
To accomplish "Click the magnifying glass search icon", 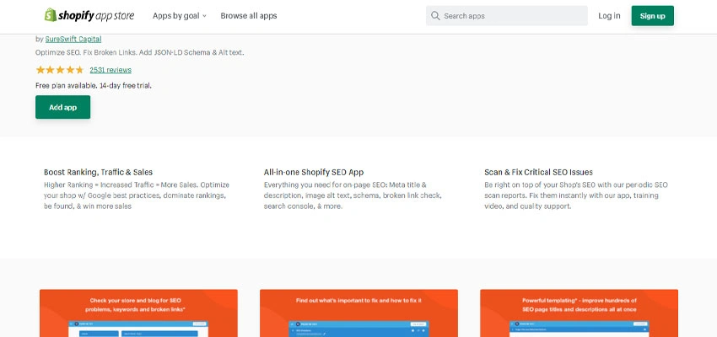I will [435, 16].
